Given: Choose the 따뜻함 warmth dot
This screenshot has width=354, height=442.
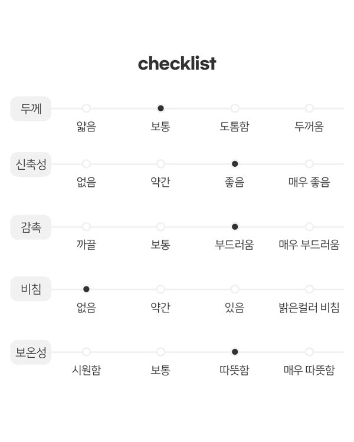Looking at the screenshot, I should pyautogui.click(x=235, y=352).
